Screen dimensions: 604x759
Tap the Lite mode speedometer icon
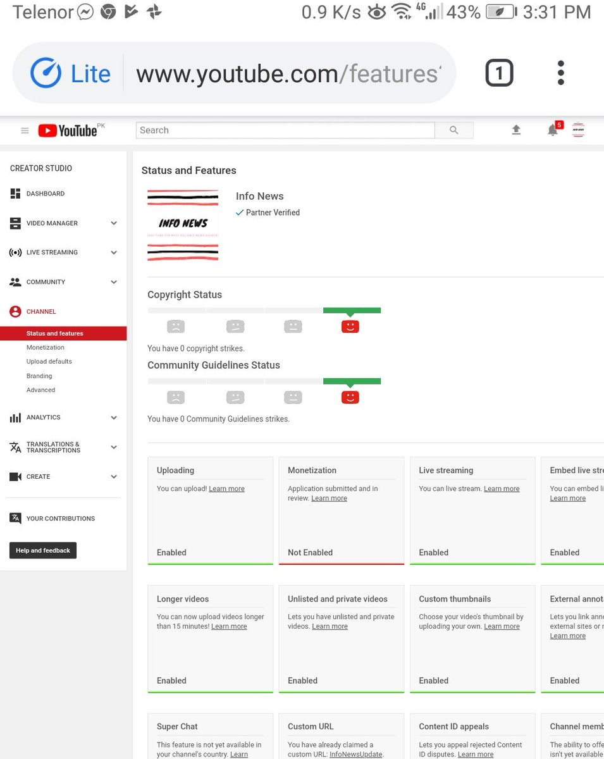[45, 73]
